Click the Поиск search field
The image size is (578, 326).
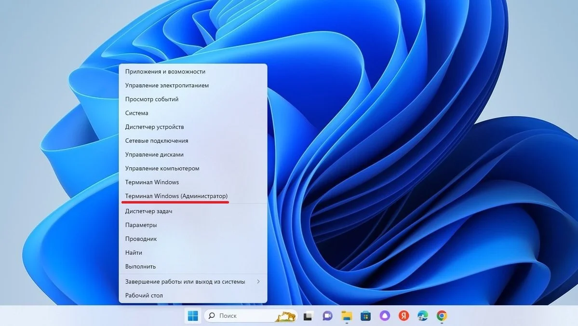(x=251, y=316)
